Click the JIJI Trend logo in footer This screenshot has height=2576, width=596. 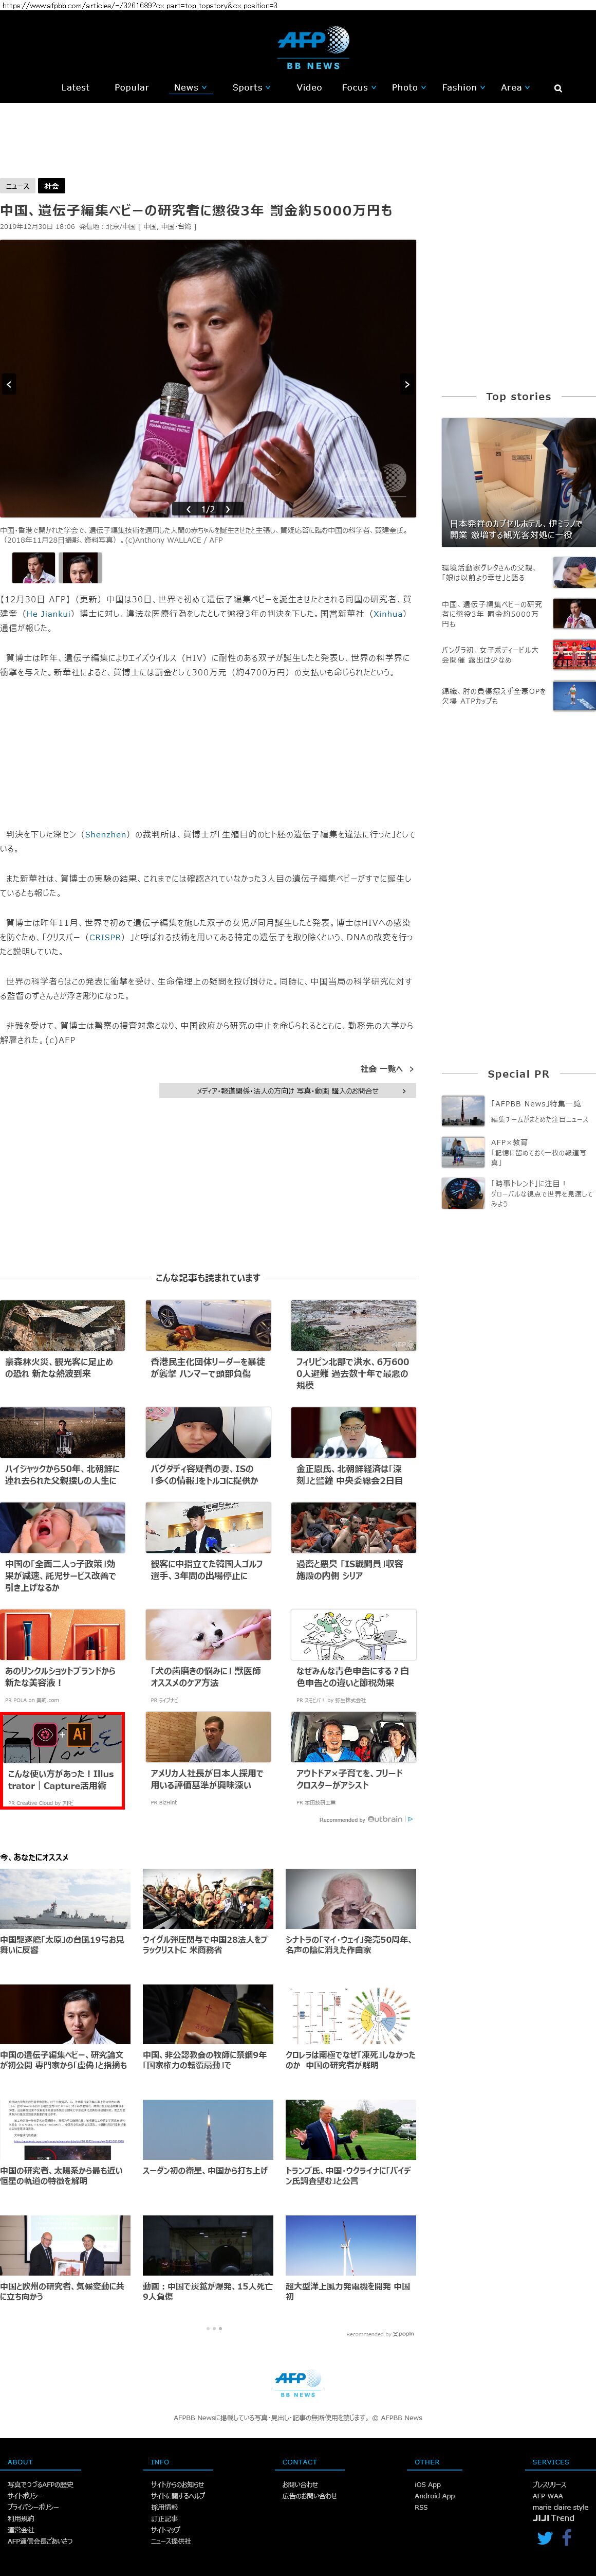tap(553, 2518)
